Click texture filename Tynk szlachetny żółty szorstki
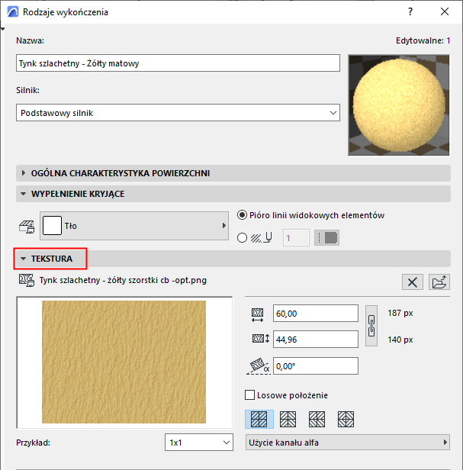 click(x=123, y=280)
